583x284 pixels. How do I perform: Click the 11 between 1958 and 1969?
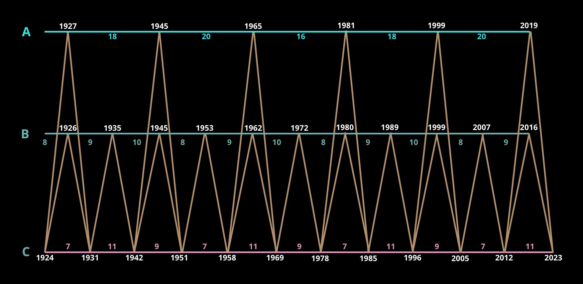(253, 247)
